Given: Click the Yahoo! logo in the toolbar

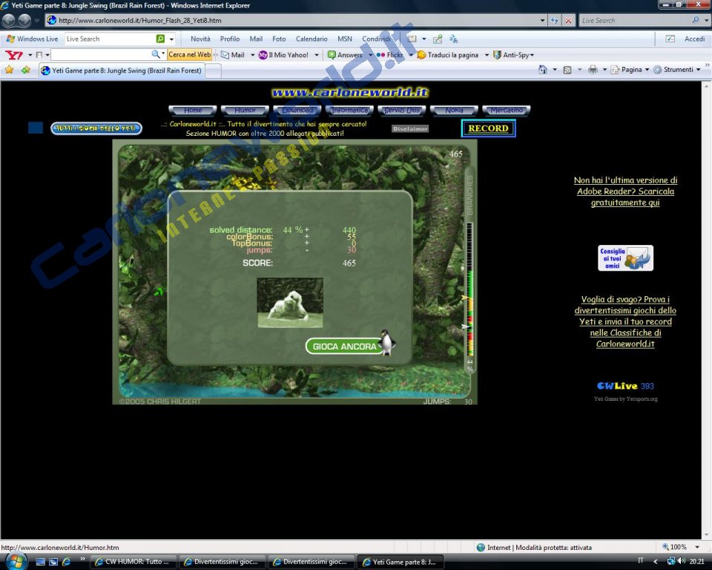Looking at the screenshot, I should coord(13,55).
